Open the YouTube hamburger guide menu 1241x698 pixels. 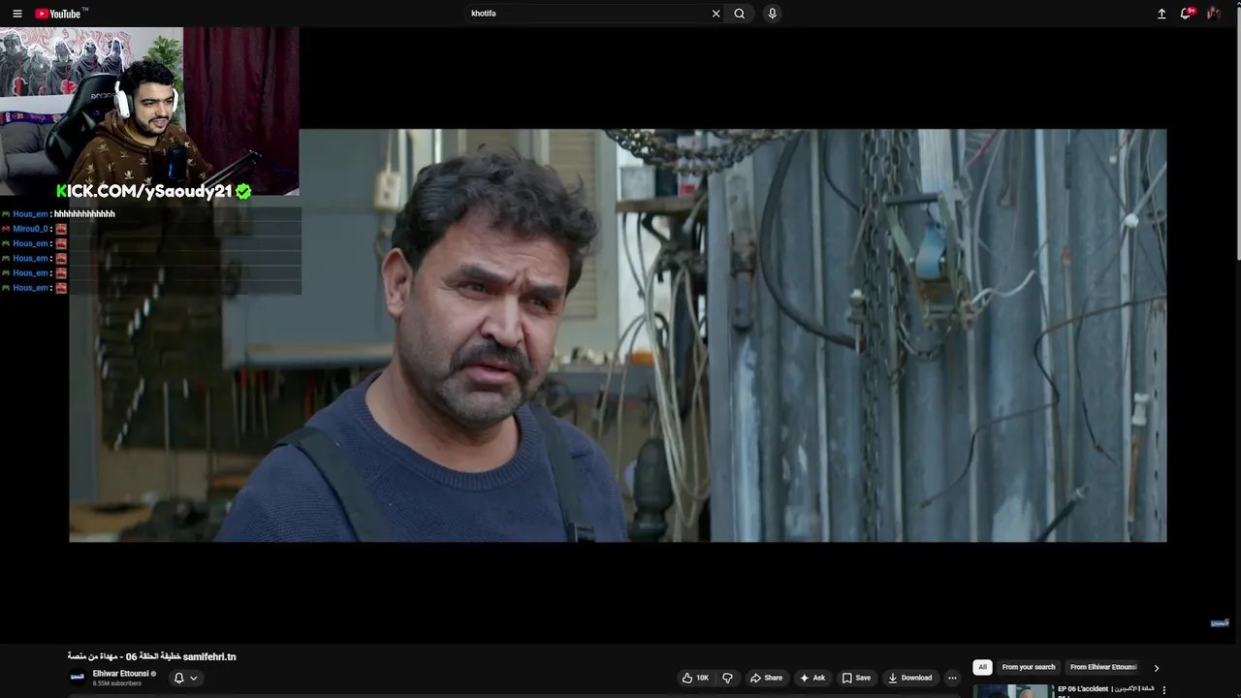pos(16,14)
